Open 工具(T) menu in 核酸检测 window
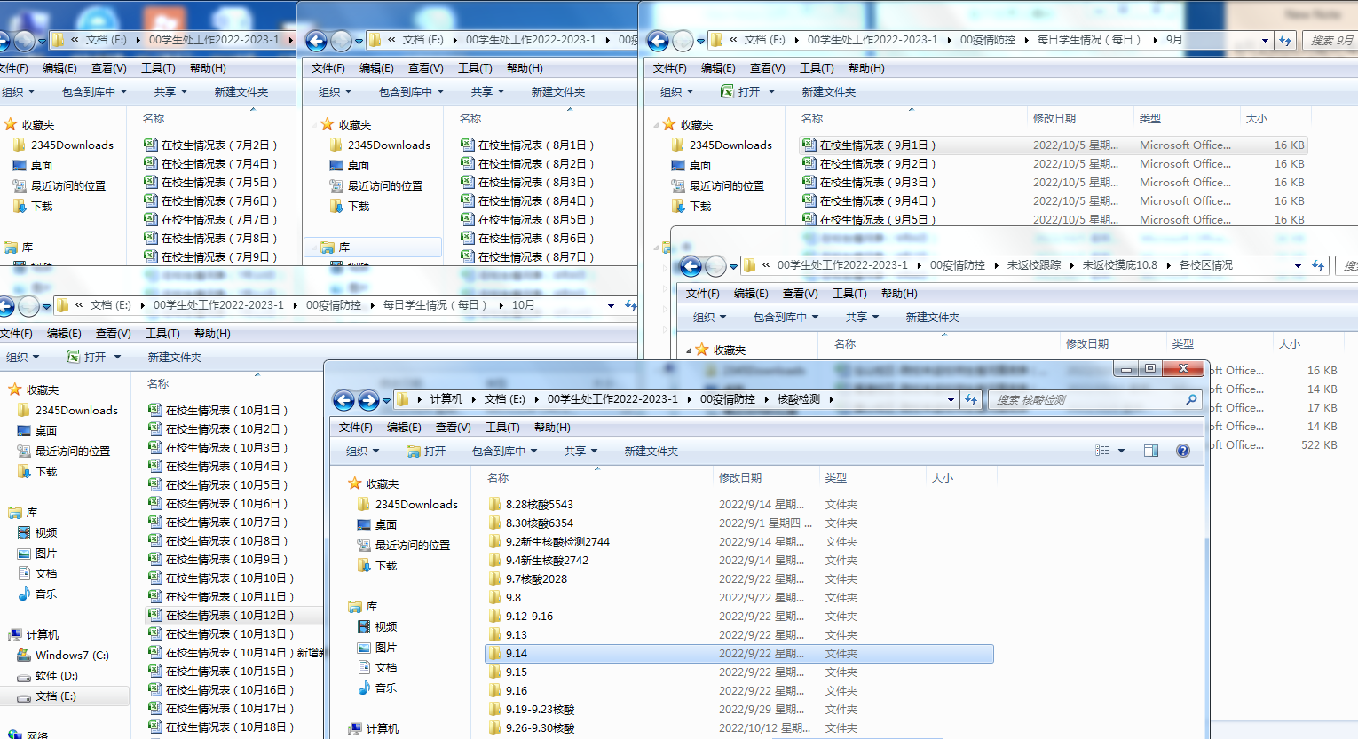 click(x=502, y=428)
